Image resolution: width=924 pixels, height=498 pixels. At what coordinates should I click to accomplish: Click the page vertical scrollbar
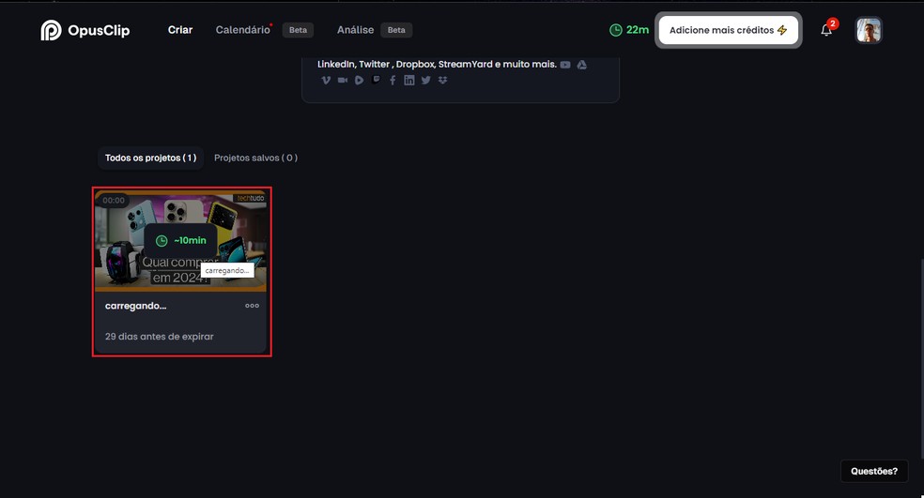pyautogui.click(x=921, y=358)
